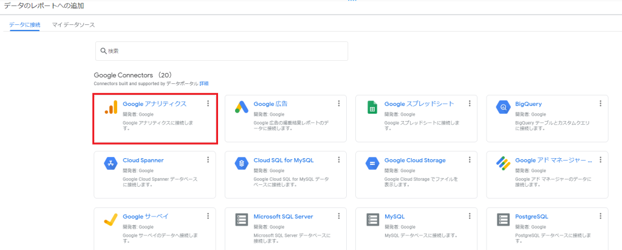This screenshot has height=250, width=622.
Task: Select the Cloud Spanner connector title
Action: click(x=143, y=160)
